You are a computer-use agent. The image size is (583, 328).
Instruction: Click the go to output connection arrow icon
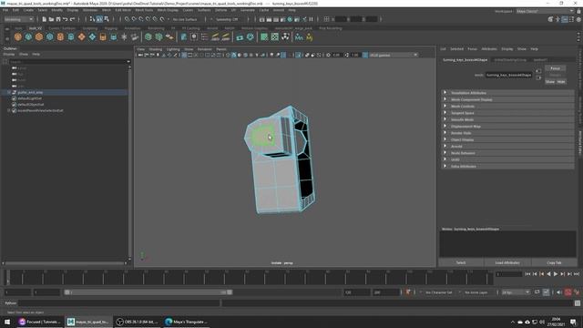[x=538, y=77]
